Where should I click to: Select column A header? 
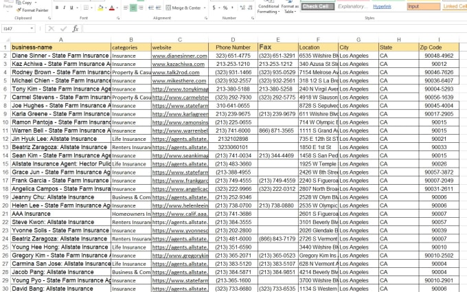click(60, 40)
